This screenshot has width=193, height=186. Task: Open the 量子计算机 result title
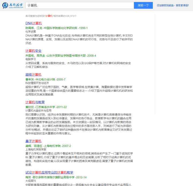(34, 141)
